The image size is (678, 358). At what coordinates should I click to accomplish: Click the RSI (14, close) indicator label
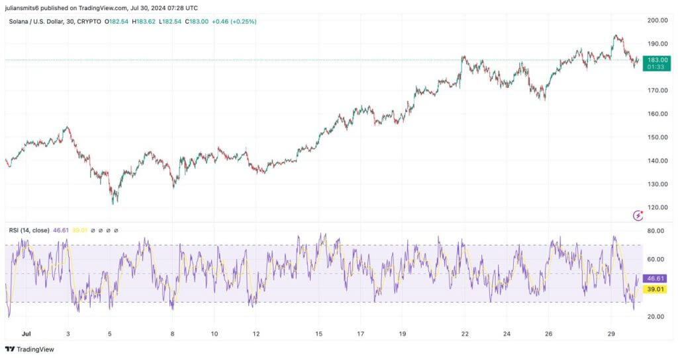pos(29,231)
